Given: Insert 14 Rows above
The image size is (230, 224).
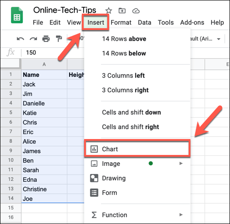Looking at the screenshot, I should pyautogui.click(x=137, y=39).
